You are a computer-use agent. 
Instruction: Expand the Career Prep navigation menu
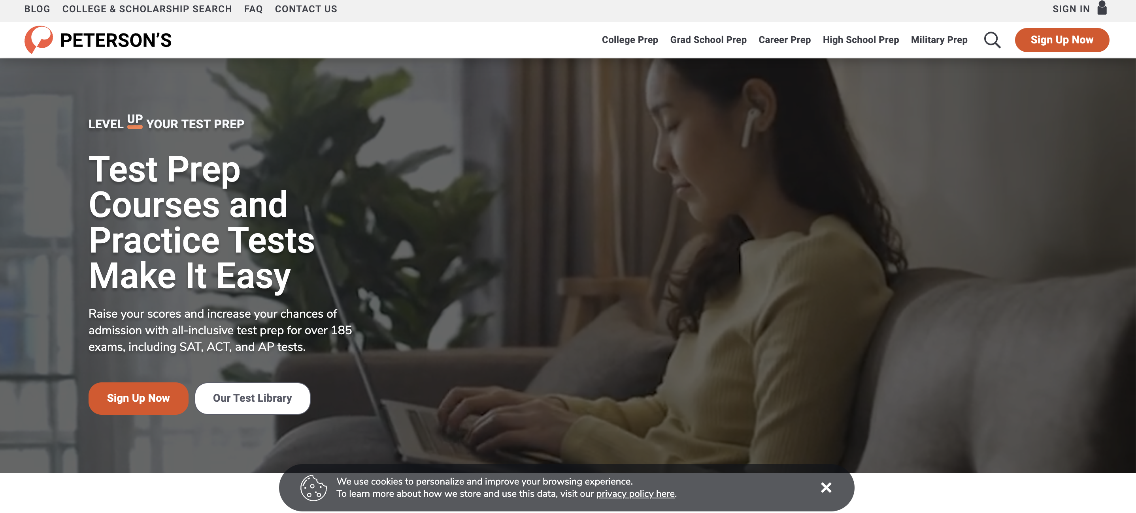[785, 40]
